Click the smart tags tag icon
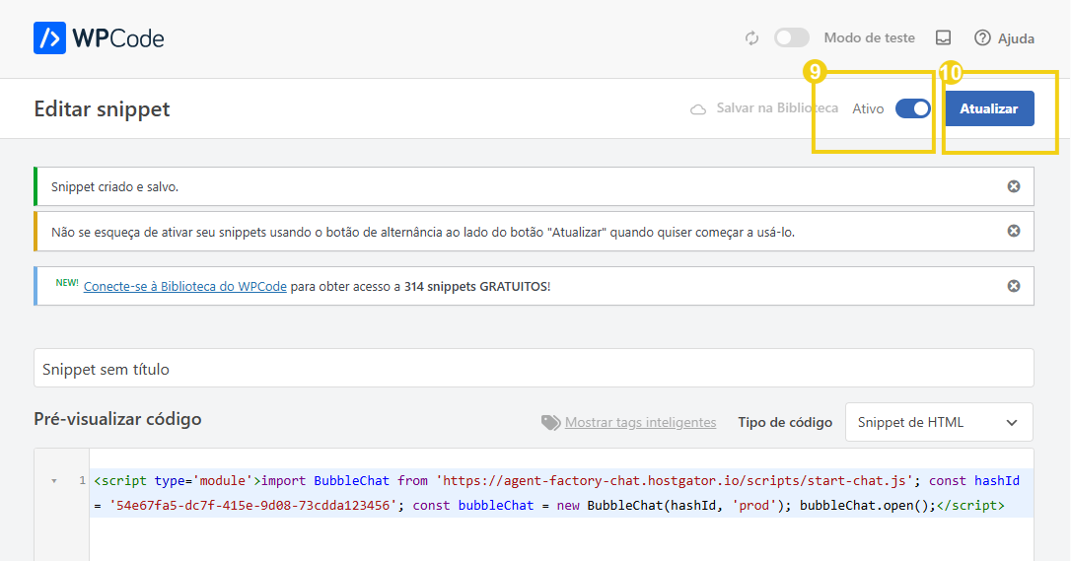 (x=550, y=422)
